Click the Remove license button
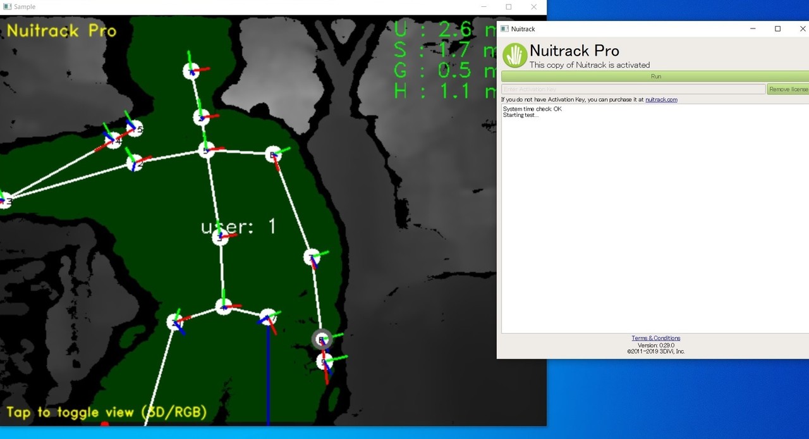This screenshot has width=809, height=439. click(788, 89)
